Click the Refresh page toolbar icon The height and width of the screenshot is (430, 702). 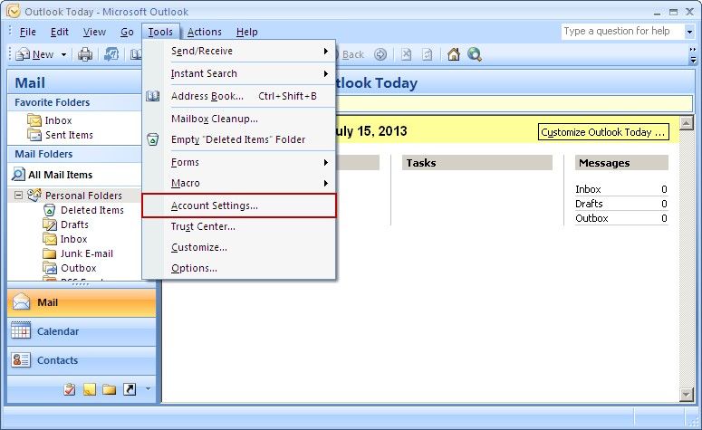[x=428, y=54]
